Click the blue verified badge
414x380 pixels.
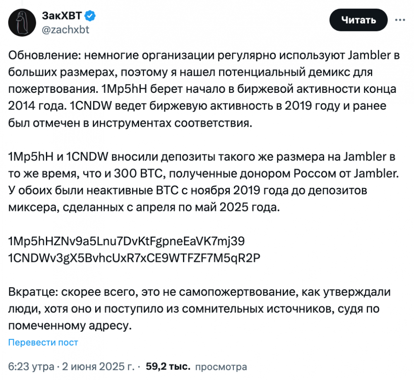[x=90, y=16]
